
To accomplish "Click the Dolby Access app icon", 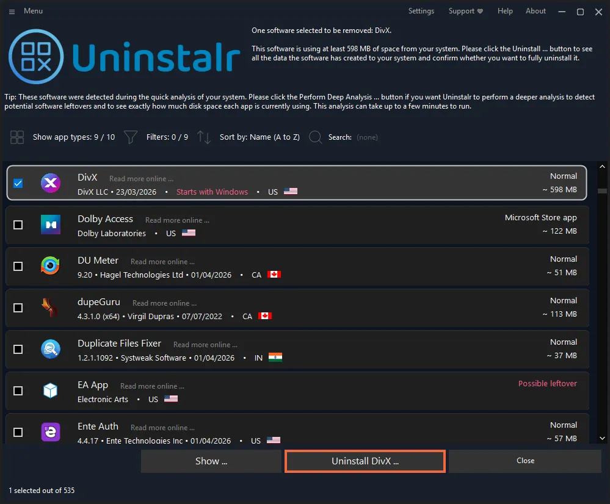I will [x=51, y=225].
